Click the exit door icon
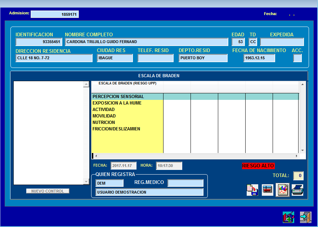The height and width of the screenshot is (227, 318). point(306,217)
